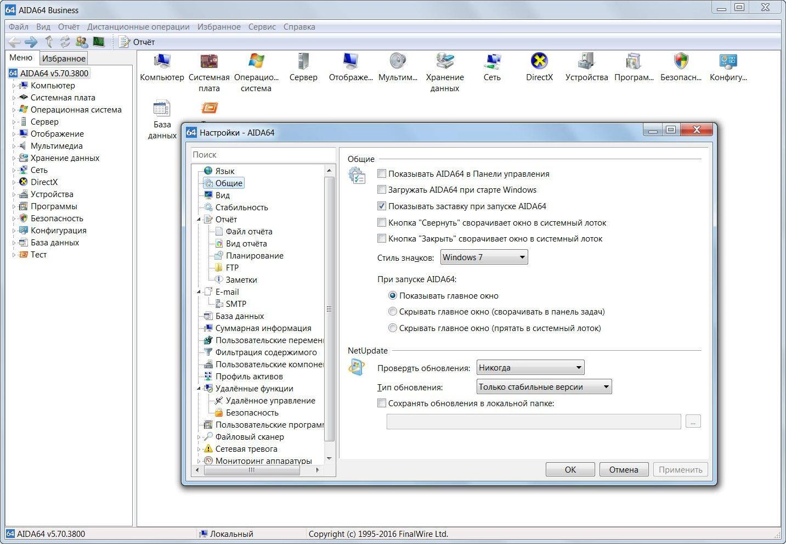Click OK in settings dialog
Viewport: 786px width, 544px height.
570,469
